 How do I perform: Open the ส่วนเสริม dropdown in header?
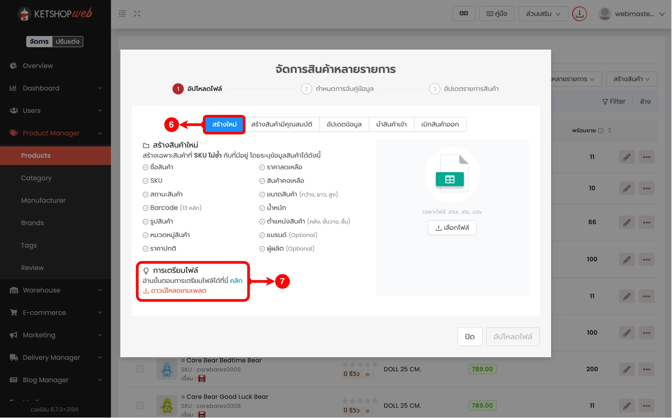[x=543, y=14]
